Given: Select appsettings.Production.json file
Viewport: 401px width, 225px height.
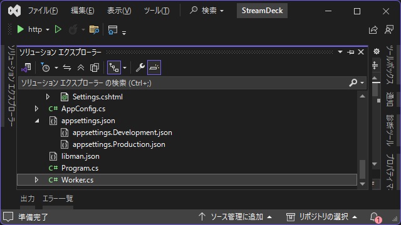Looking at the screenshot, I should point(118,144).
